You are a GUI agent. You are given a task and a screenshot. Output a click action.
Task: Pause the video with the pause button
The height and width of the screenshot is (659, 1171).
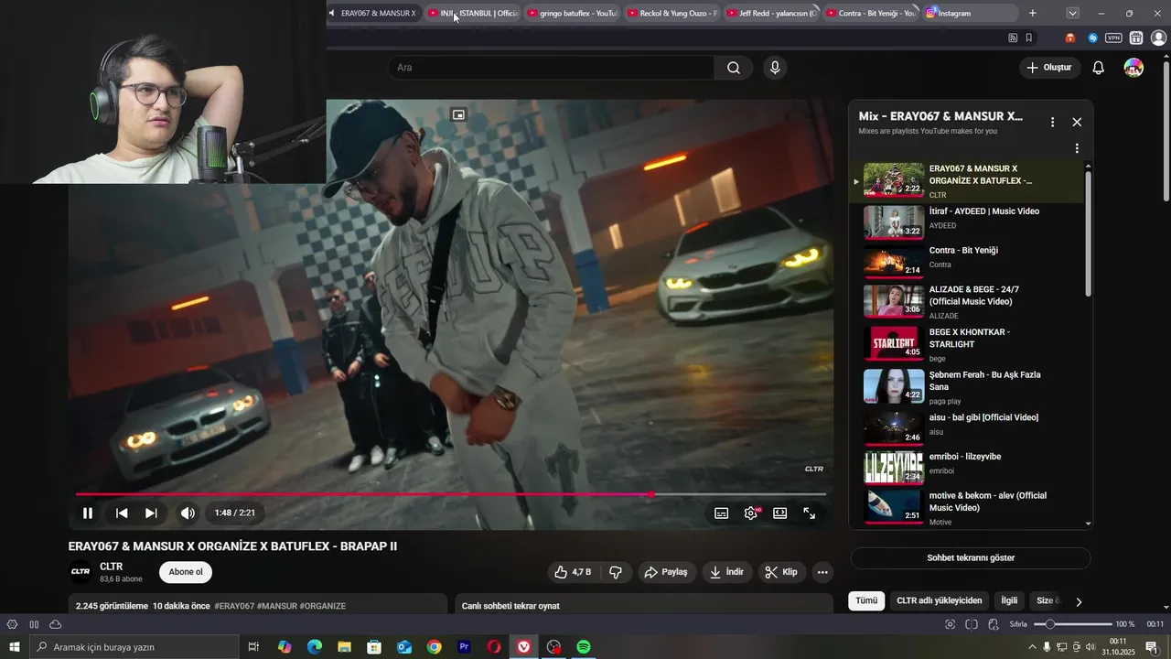[88, 513]
